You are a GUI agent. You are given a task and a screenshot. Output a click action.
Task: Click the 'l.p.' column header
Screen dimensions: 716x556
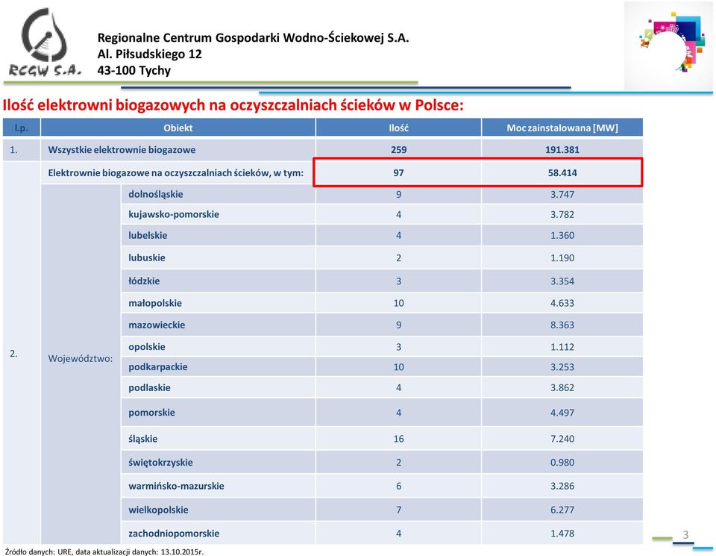point(22,128)
